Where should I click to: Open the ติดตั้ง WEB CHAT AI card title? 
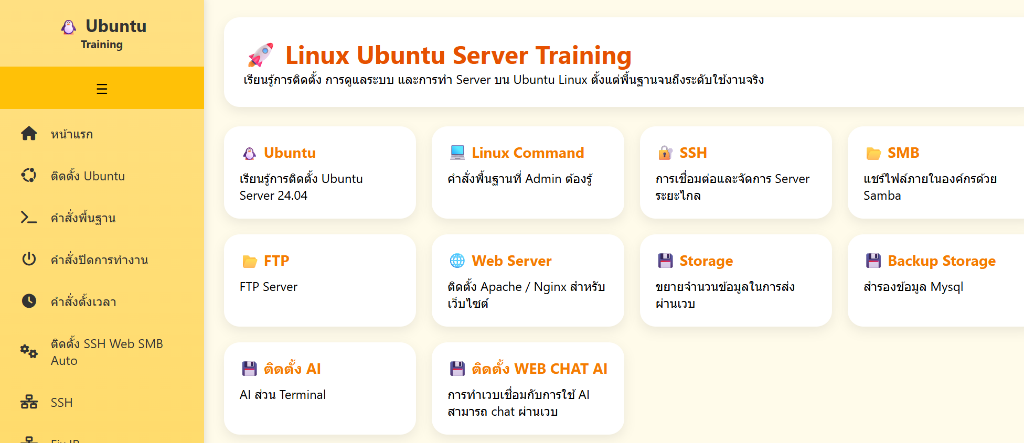(539, 369)
